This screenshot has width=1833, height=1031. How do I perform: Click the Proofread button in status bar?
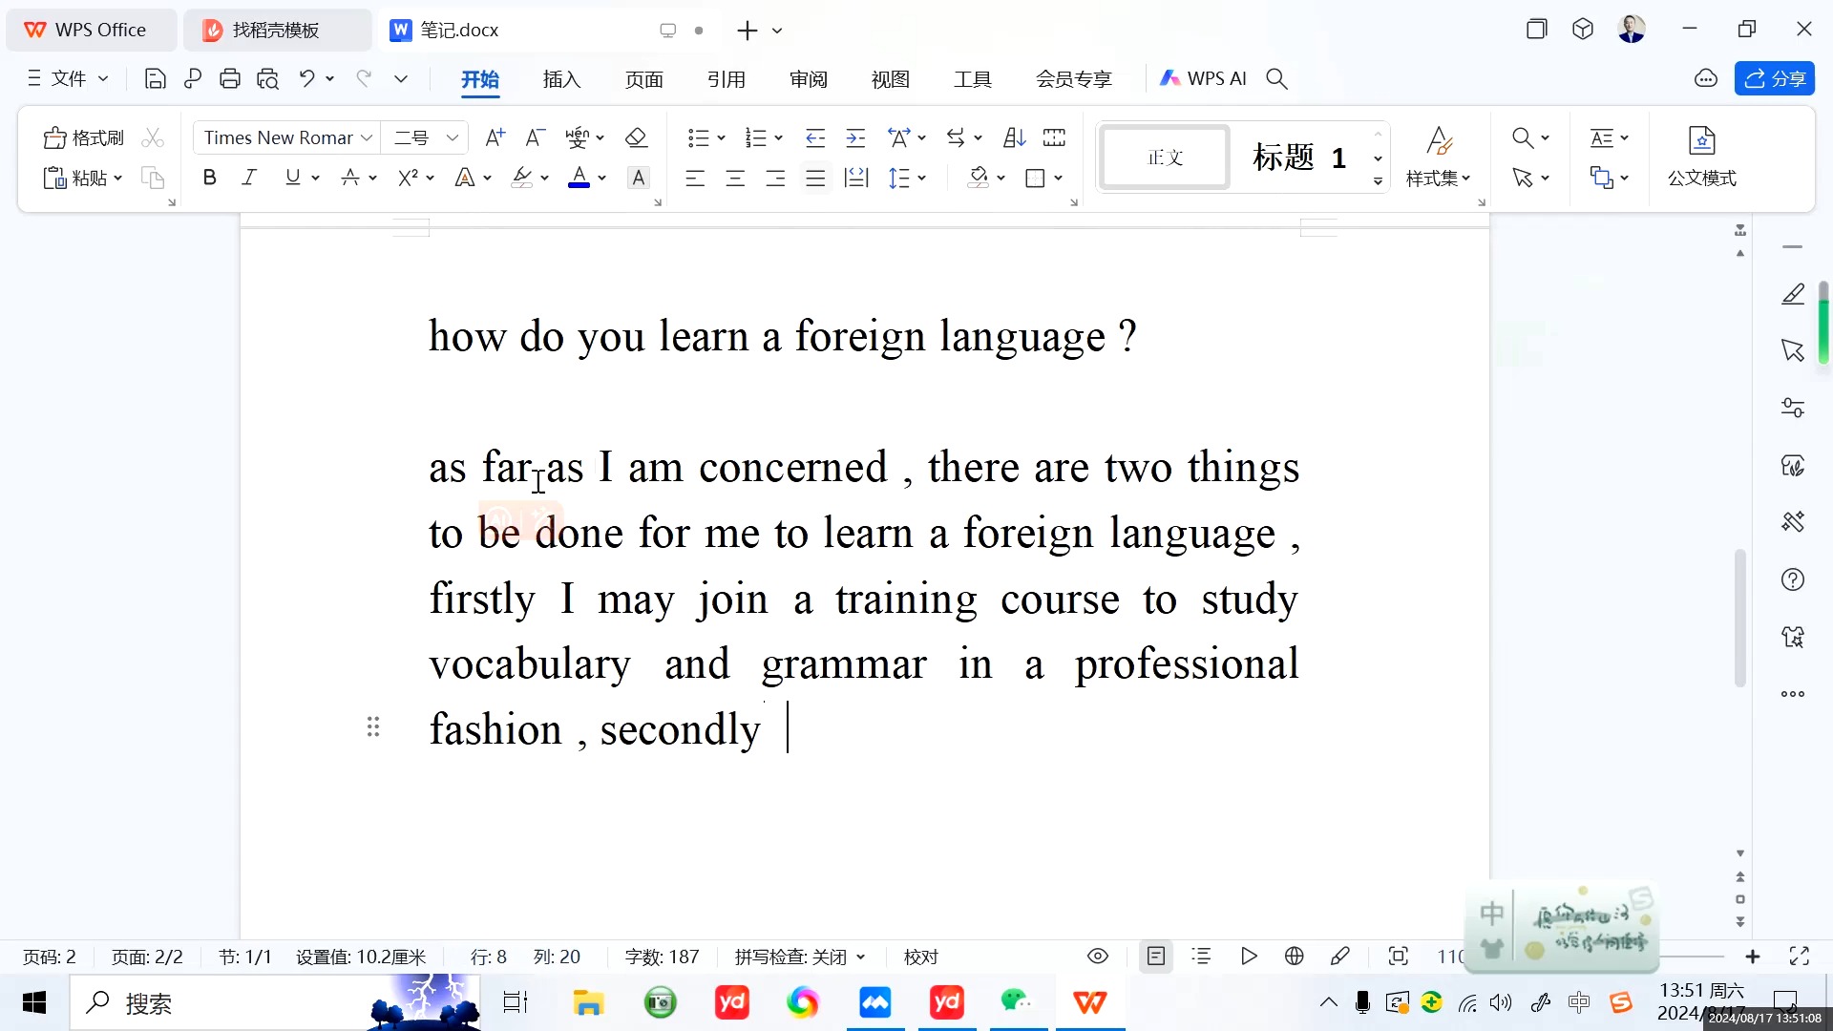coord(920,957)
